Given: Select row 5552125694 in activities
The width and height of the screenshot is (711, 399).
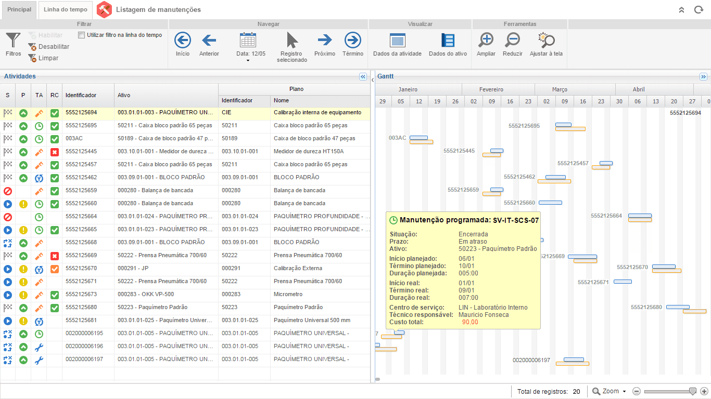Looking at the screenshot, I should tap(185, 112).
